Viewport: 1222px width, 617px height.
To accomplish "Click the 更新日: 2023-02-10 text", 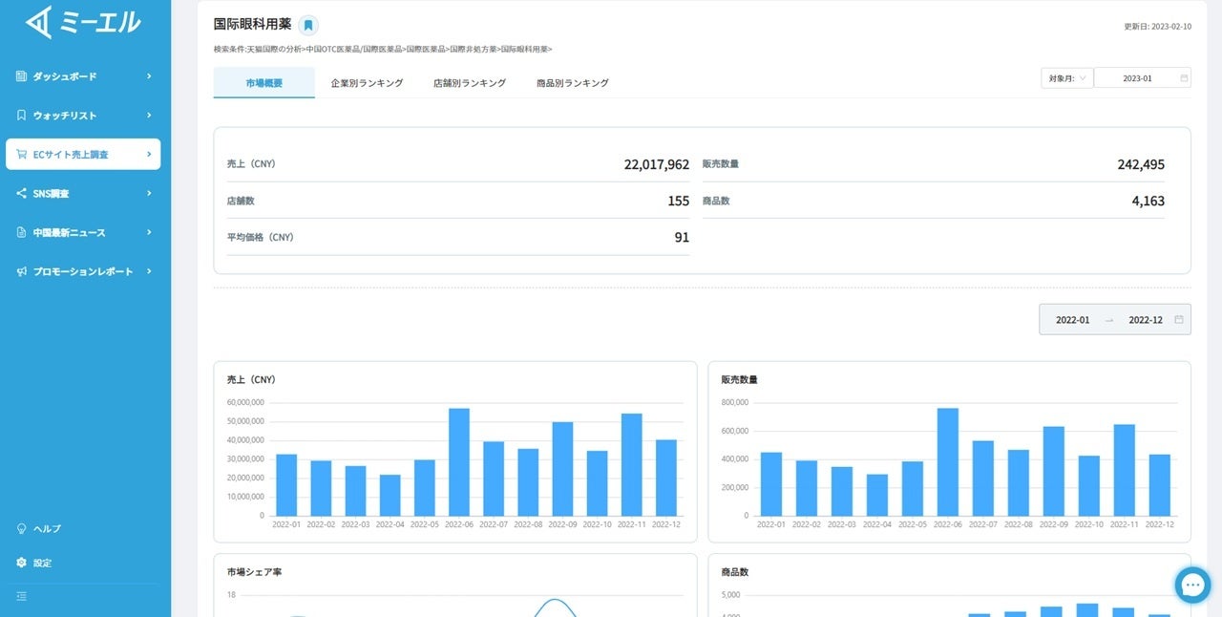I will coord(1158,27).
